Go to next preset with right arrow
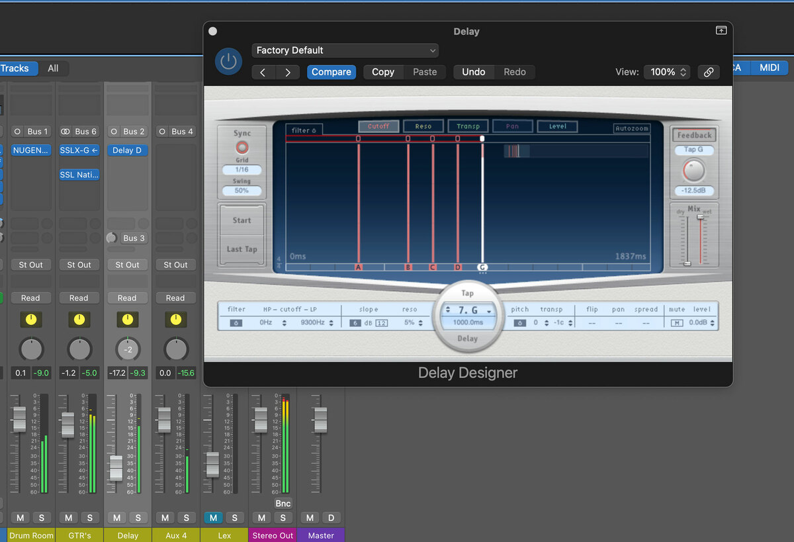The height and width of the screenshot is (542, 794). (x=287, y=72)
